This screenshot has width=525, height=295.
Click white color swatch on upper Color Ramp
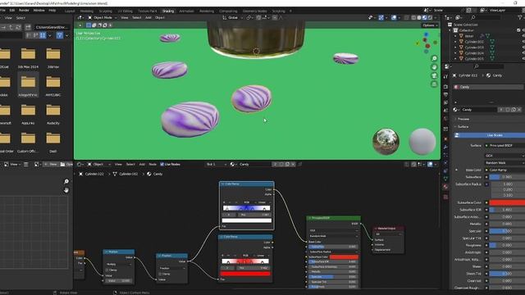(246, 220)
